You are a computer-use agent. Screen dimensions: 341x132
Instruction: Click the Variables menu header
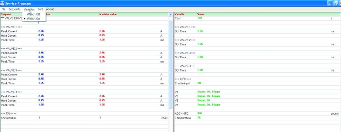(29, 9)
